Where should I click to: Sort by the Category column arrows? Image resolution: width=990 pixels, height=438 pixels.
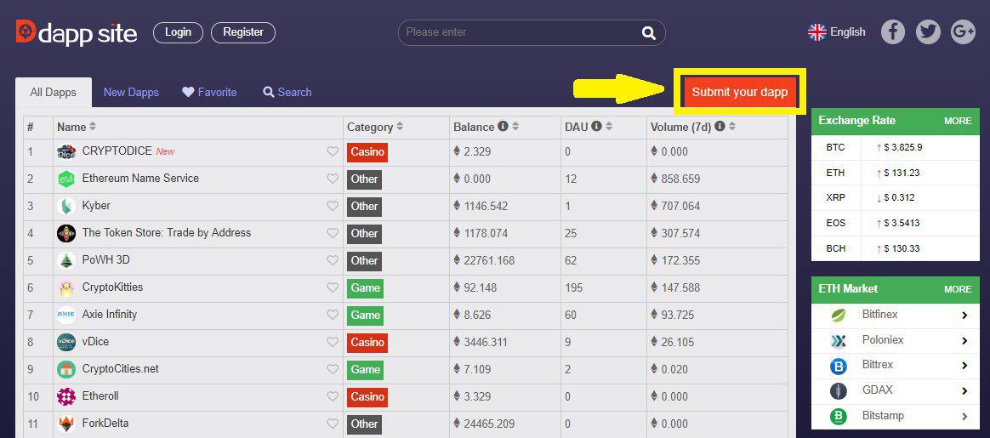400,127
